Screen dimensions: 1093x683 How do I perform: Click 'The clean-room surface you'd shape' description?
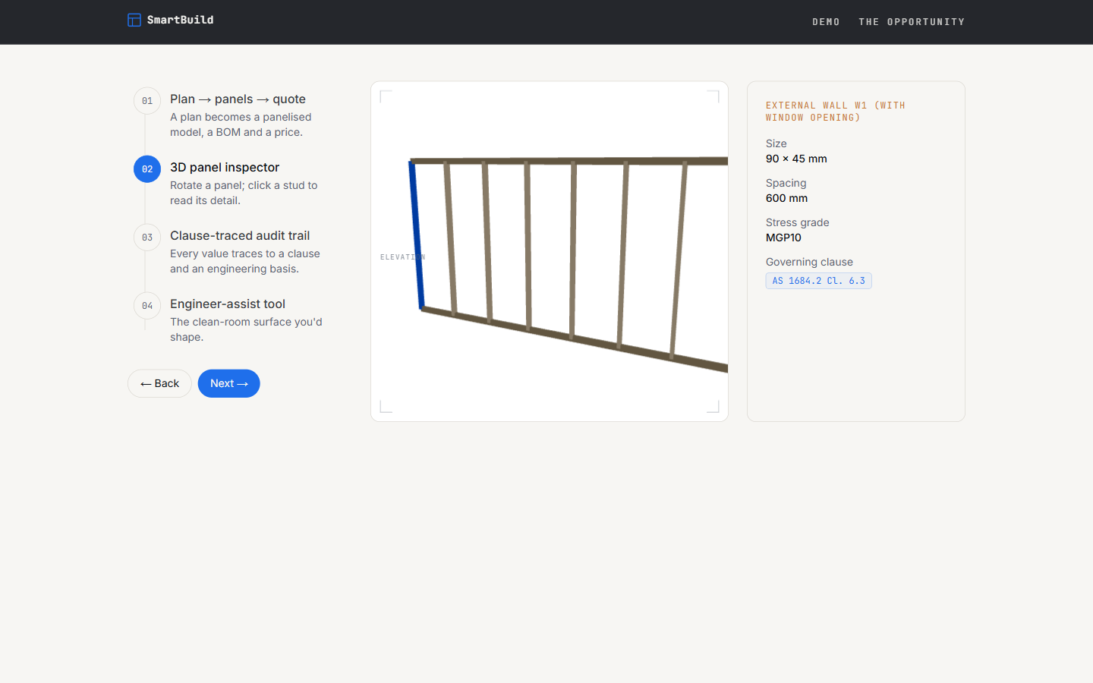click(246, 329)
